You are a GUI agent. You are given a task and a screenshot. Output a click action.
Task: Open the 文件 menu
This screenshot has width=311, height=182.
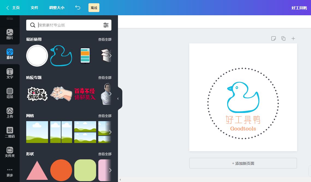34,8
